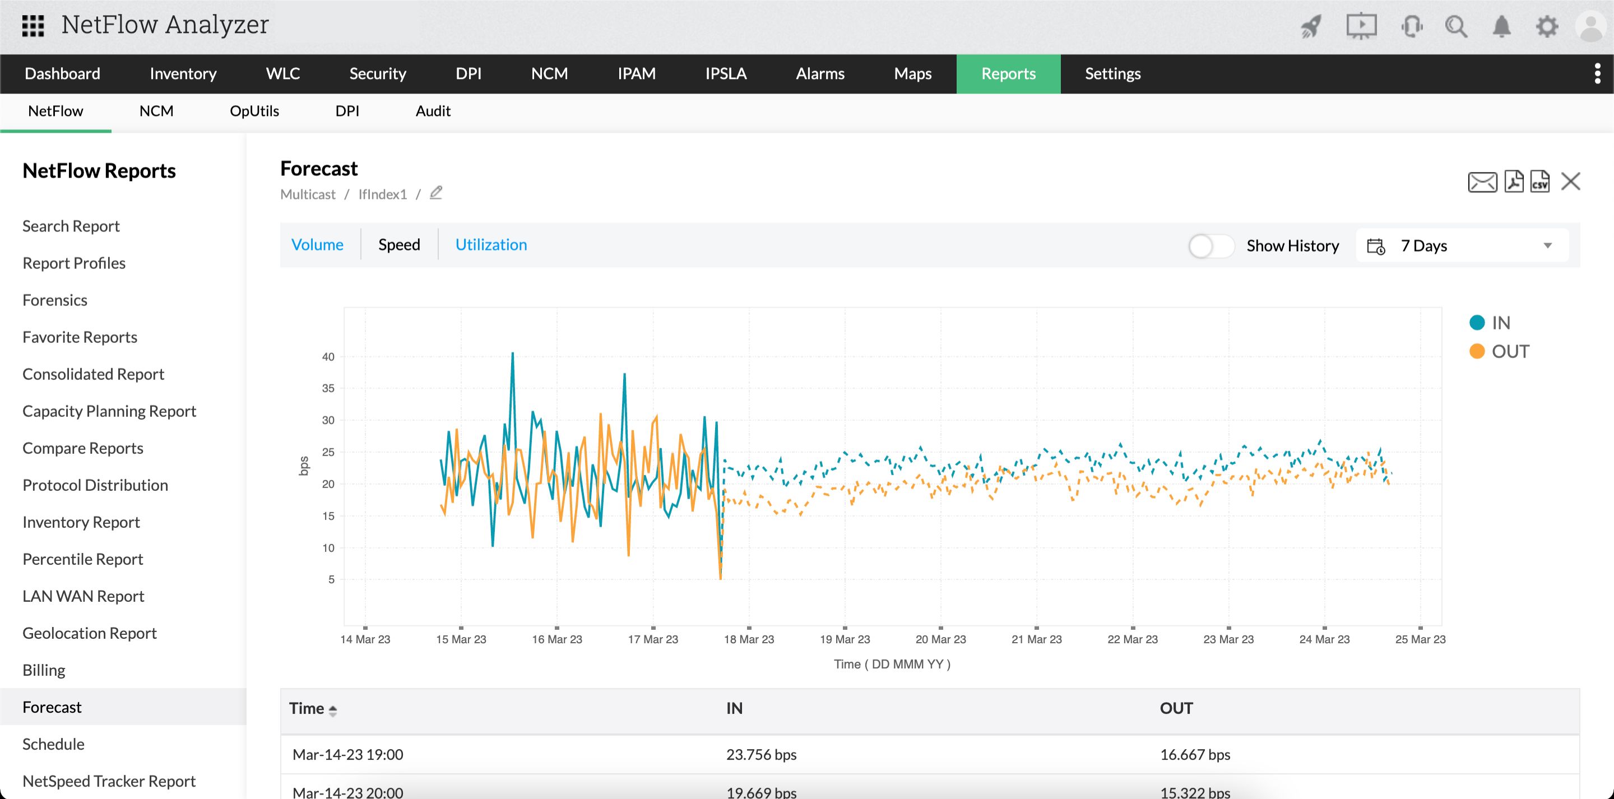This screenshot has width=1614, height=799.
Task: Open the calendar date picker
Action: pos(1375,245)
